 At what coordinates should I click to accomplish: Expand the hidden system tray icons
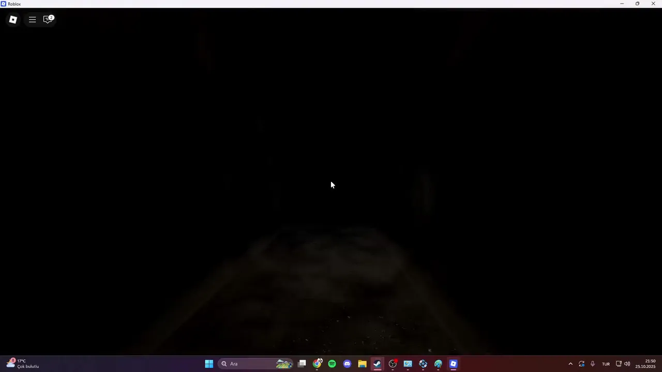pos(570,364)
